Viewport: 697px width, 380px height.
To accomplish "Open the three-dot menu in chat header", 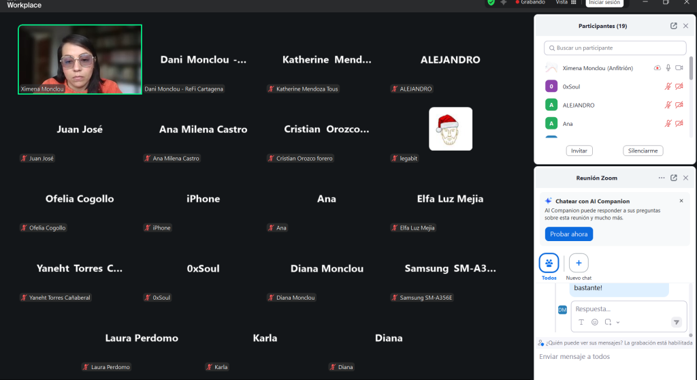I will [661, 178].
